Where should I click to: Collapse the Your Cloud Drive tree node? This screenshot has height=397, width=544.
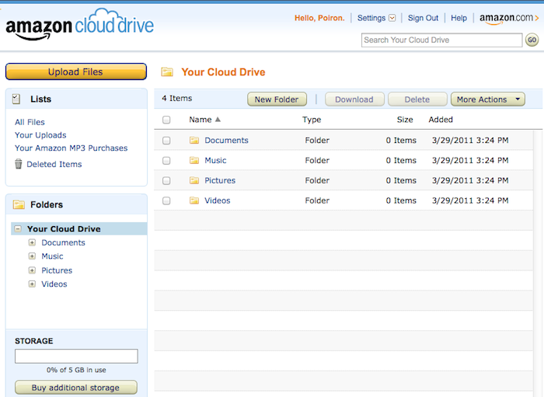(18, 229)
